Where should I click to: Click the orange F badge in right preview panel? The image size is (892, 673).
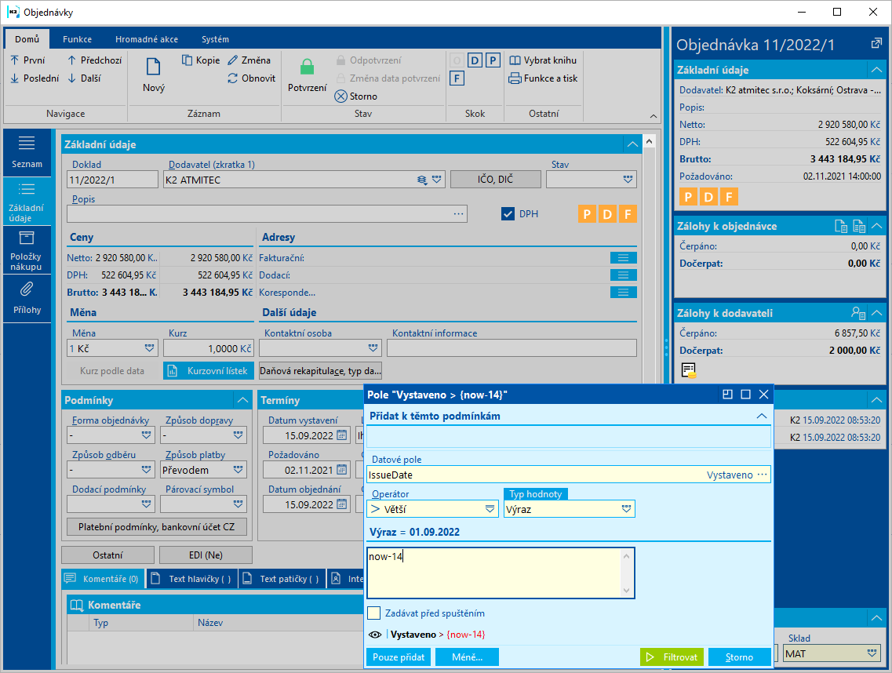tap(729, 197)
